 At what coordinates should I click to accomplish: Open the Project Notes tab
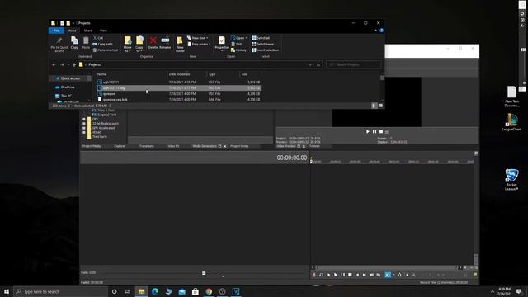(239, 146)
